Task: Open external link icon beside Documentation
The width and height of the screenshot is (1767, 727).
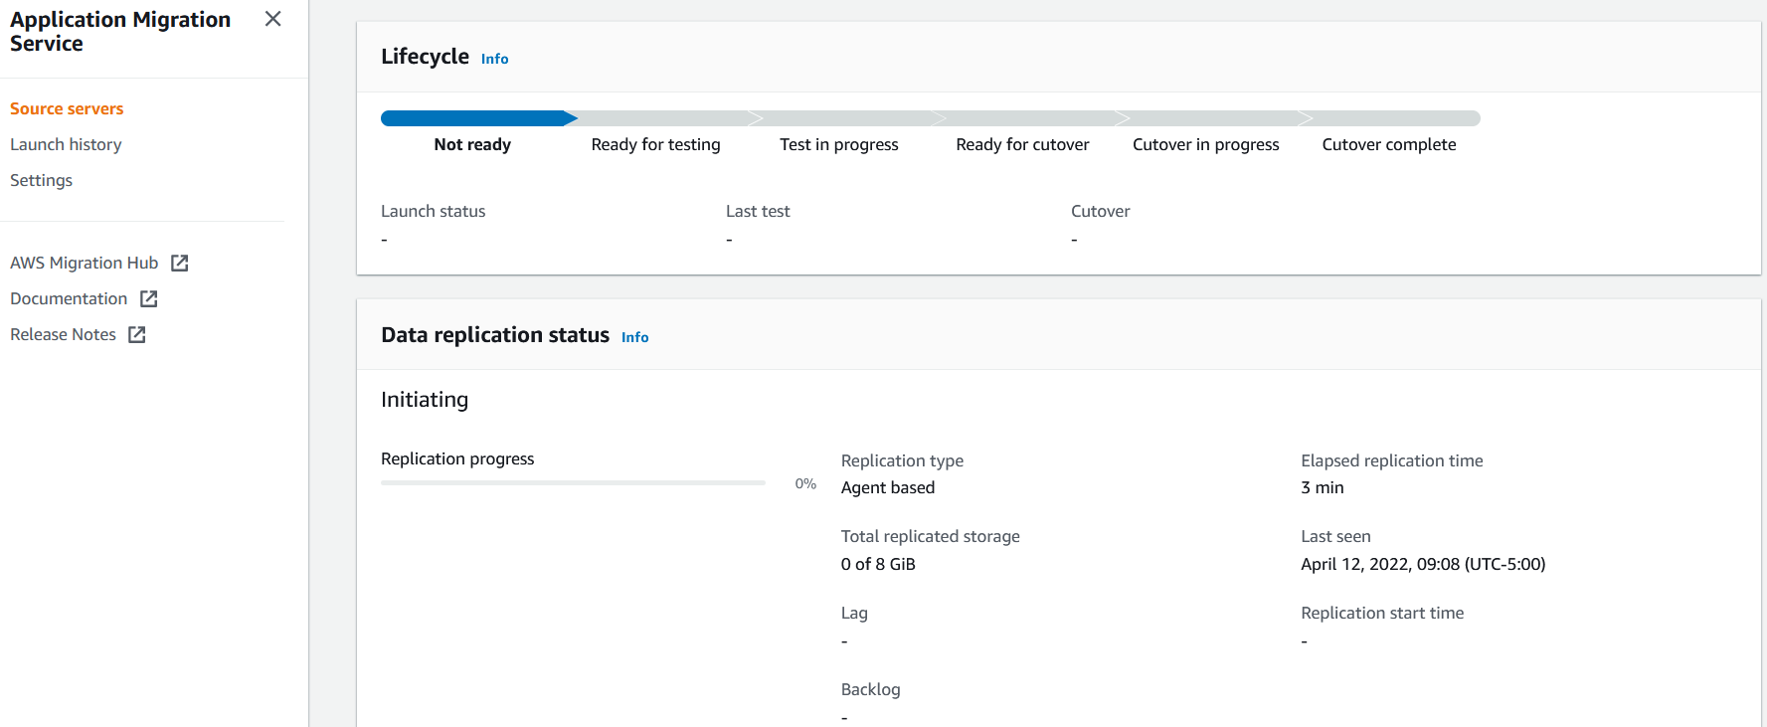Action: tap(149, 298)
